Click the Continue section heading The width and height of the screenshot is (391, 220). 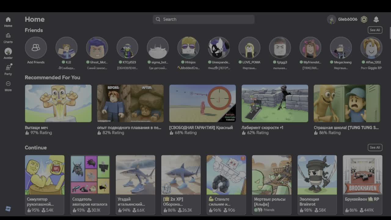36,148
